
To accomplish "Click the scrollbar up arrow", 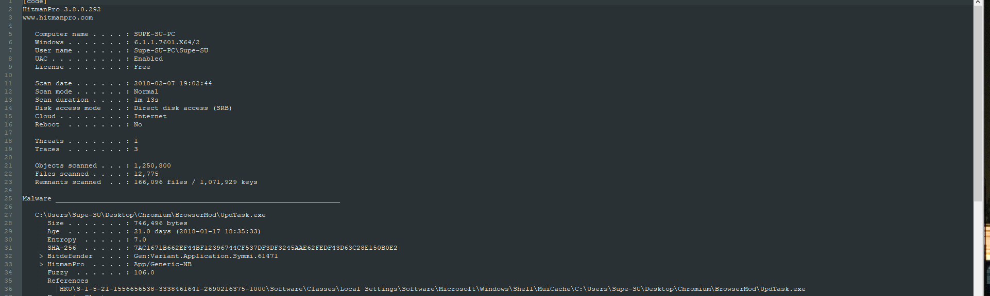I will 978,3.
